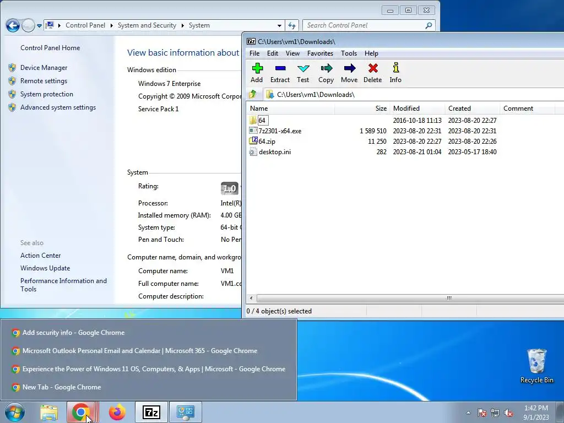Viewport: 564px width, 423px height.
Task: Click refresh button beside Control Panel address bar
Action: point(292,25)
